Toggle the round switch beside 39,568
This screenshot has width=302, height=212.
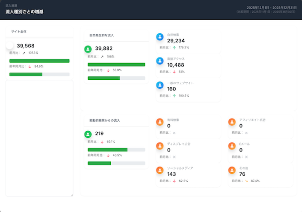(10, 45)
